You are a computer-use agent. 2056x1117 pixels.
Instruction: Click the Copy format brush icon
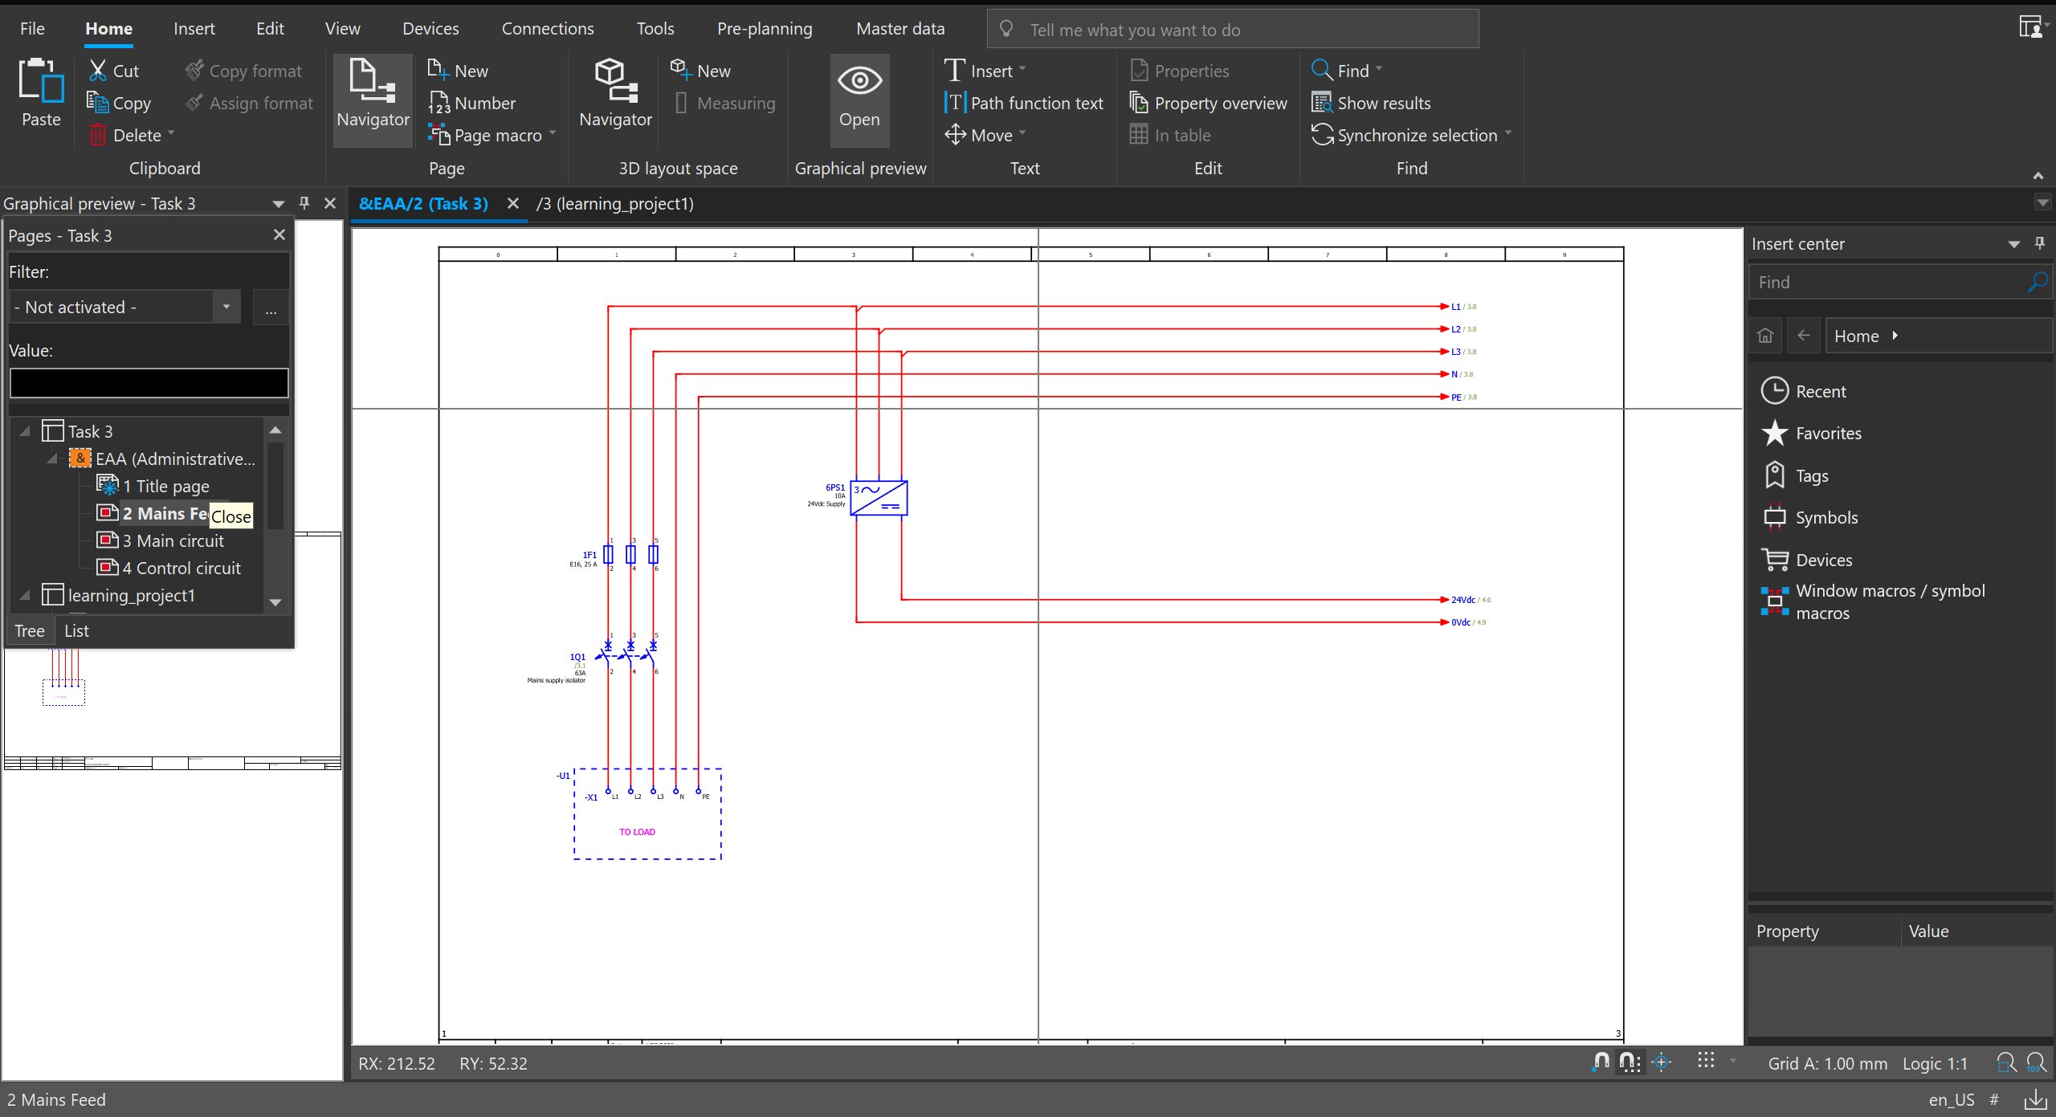pyautogui.click(x=194, y=71)
